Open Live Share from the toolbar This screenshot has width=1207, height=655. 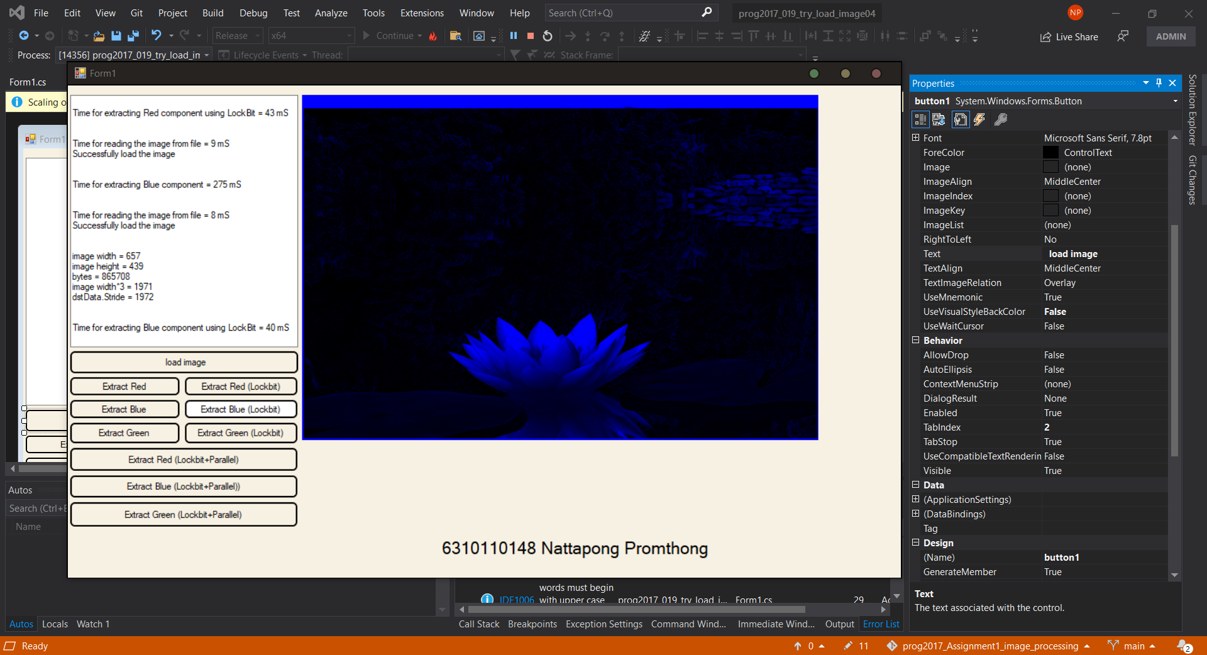coord(1069,36)
